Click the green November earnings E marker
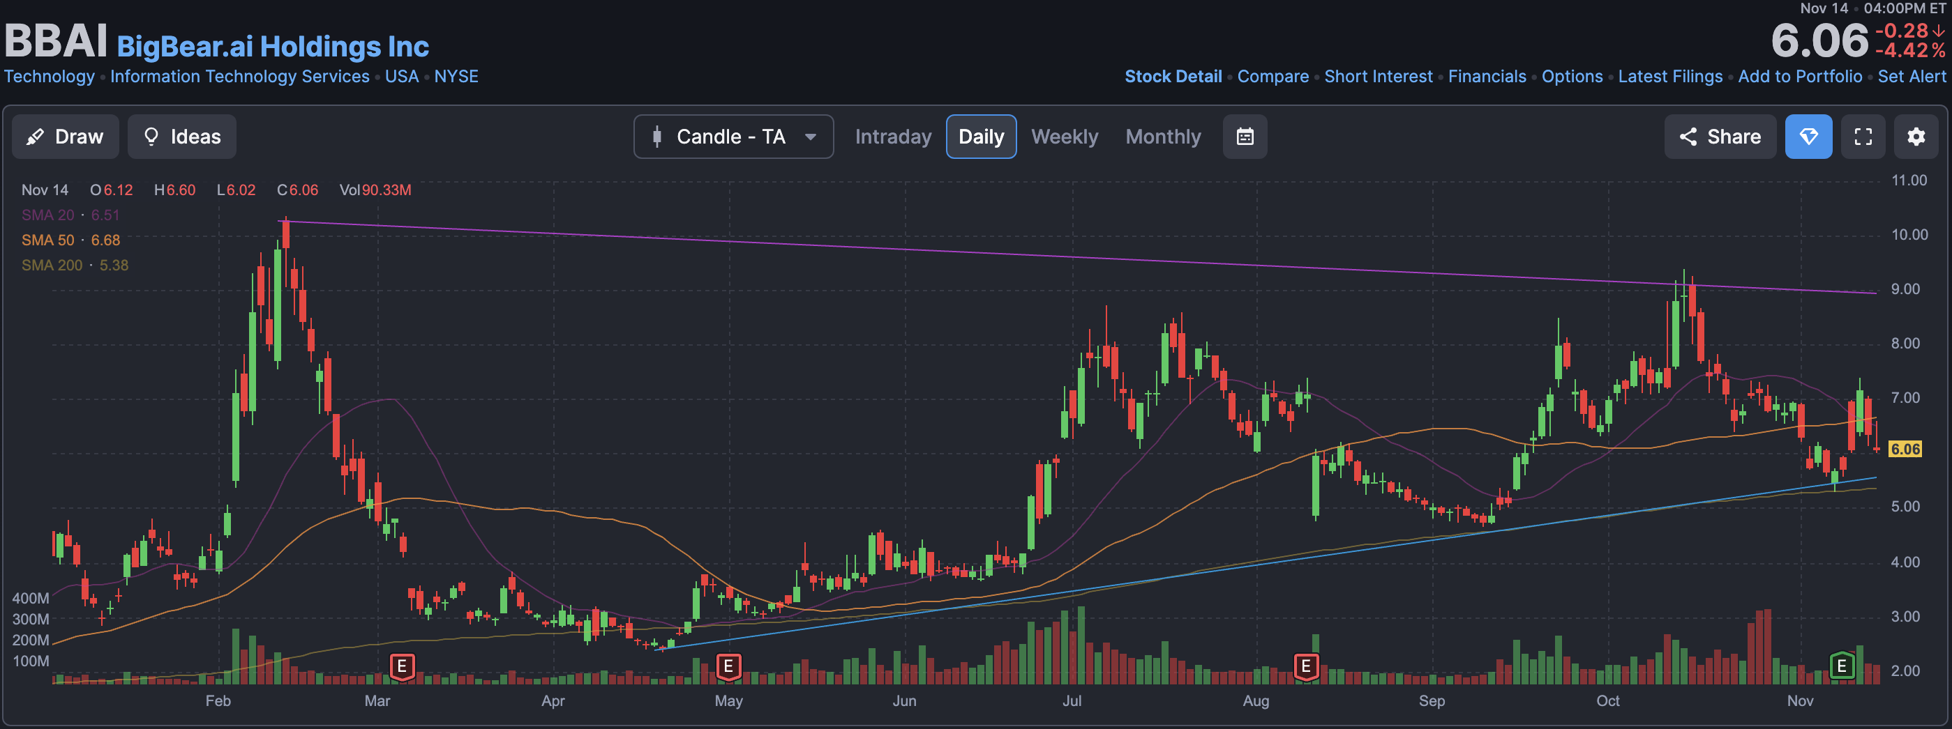 1842,666
